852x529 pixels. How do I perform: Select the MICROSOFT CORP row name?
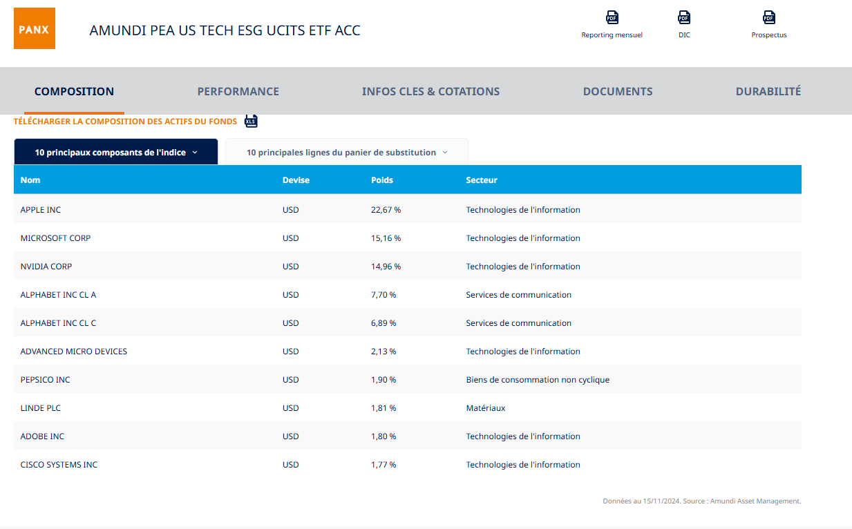point(55,238)
